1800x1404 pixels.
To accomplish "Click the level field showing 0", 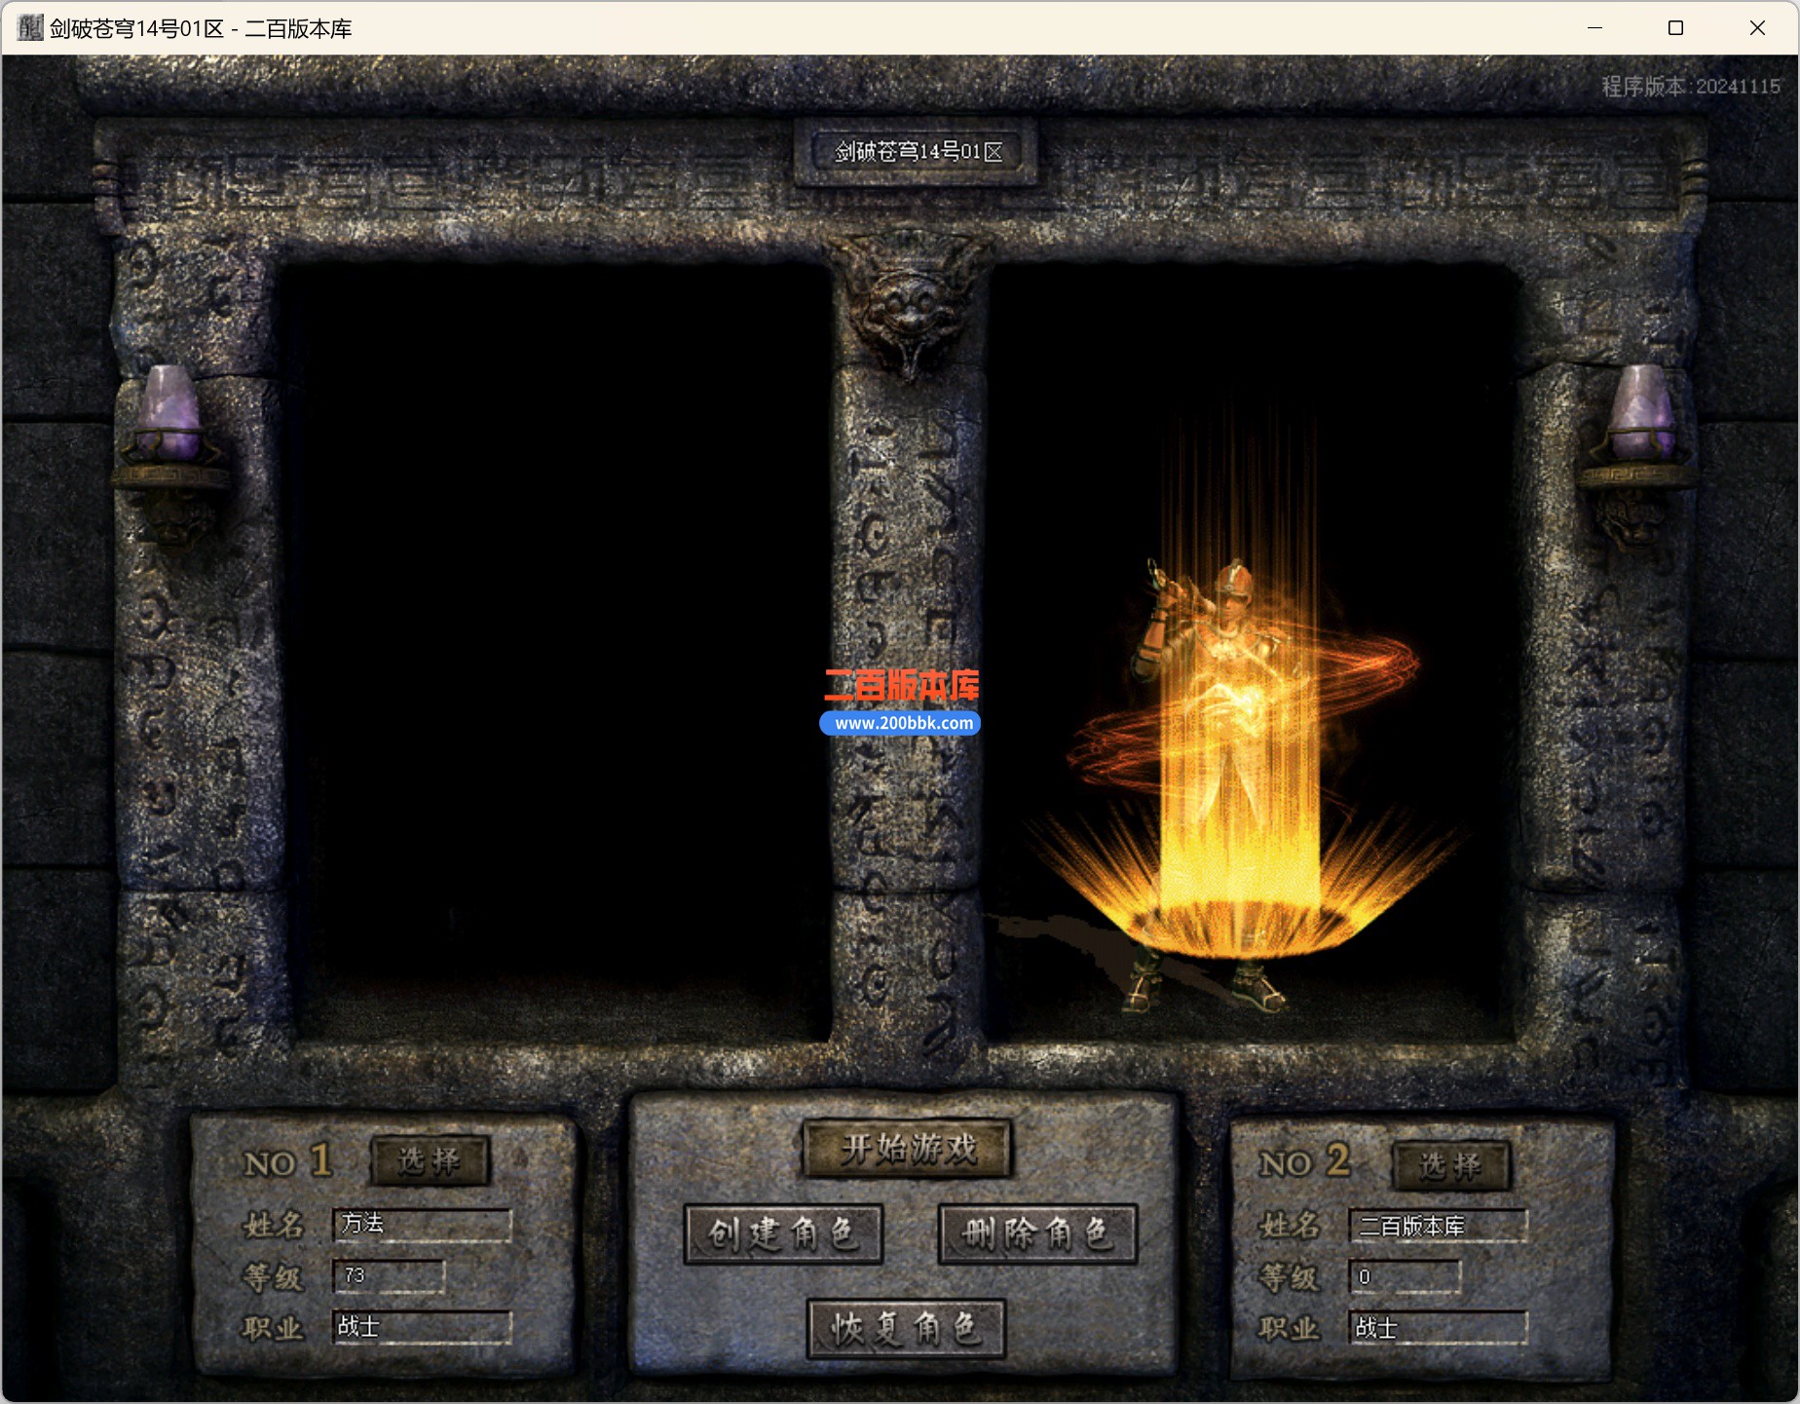I will pos(1404,1276).
